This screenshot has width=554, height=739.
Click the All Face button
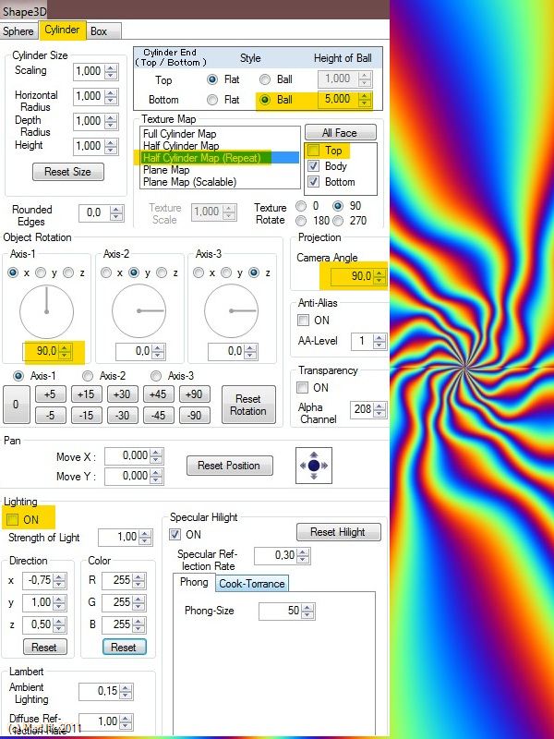[340, 133]
